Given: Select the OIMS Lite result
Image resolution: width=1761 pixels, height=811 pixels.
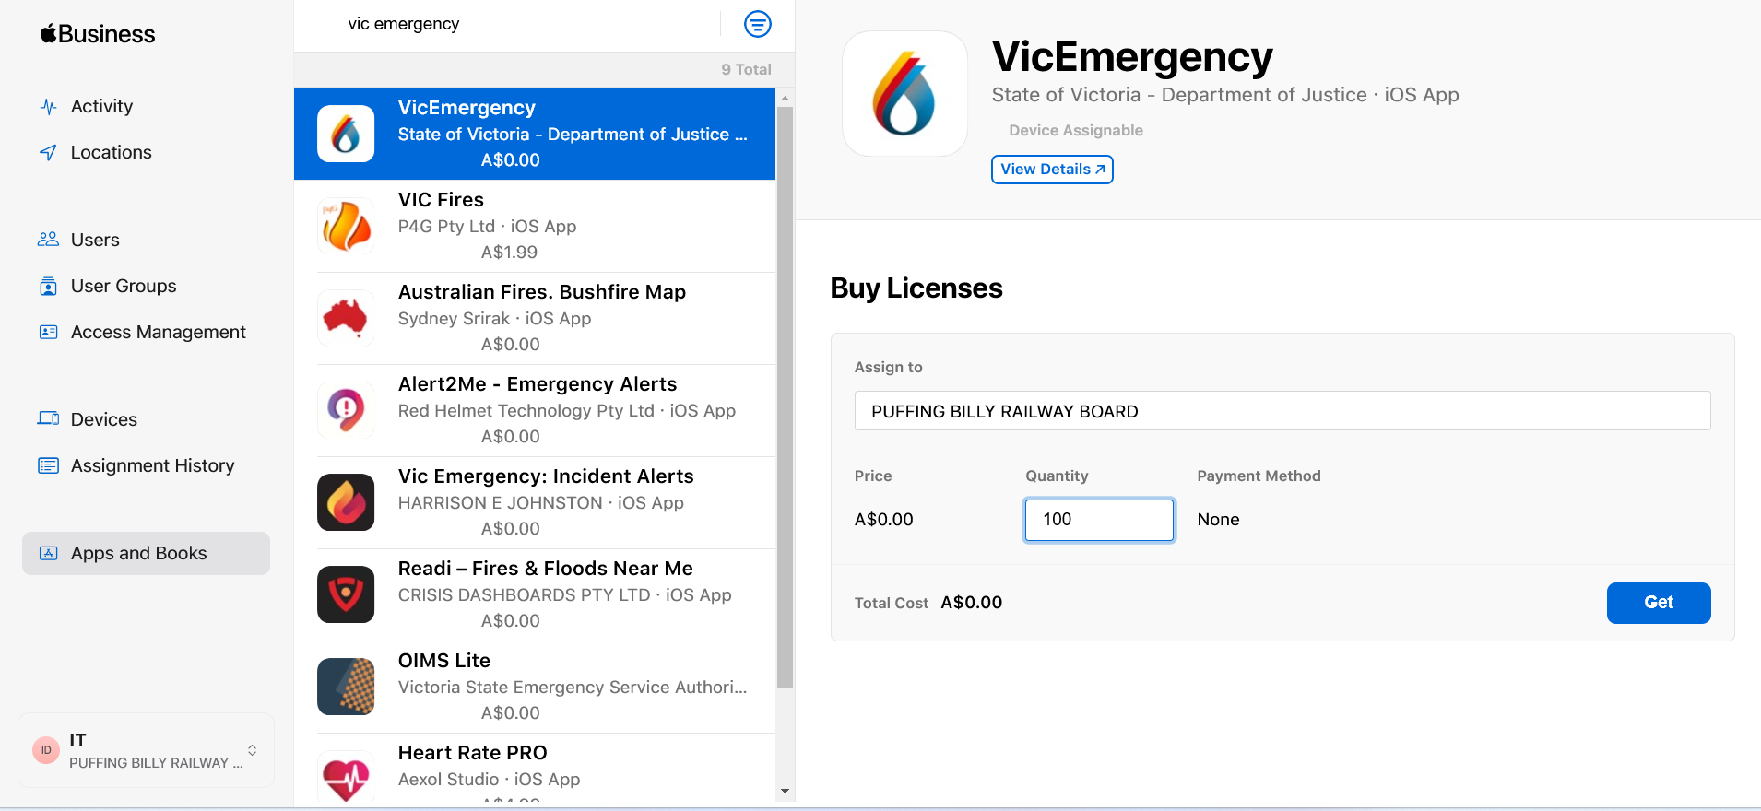Looking at the screenshot, I should [x=535, y=687].
